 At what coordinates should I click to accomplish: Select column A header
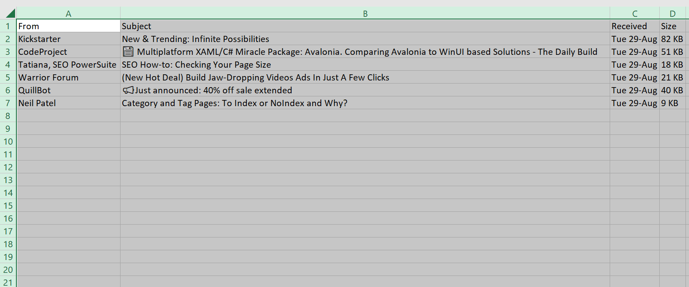(68, 13)
